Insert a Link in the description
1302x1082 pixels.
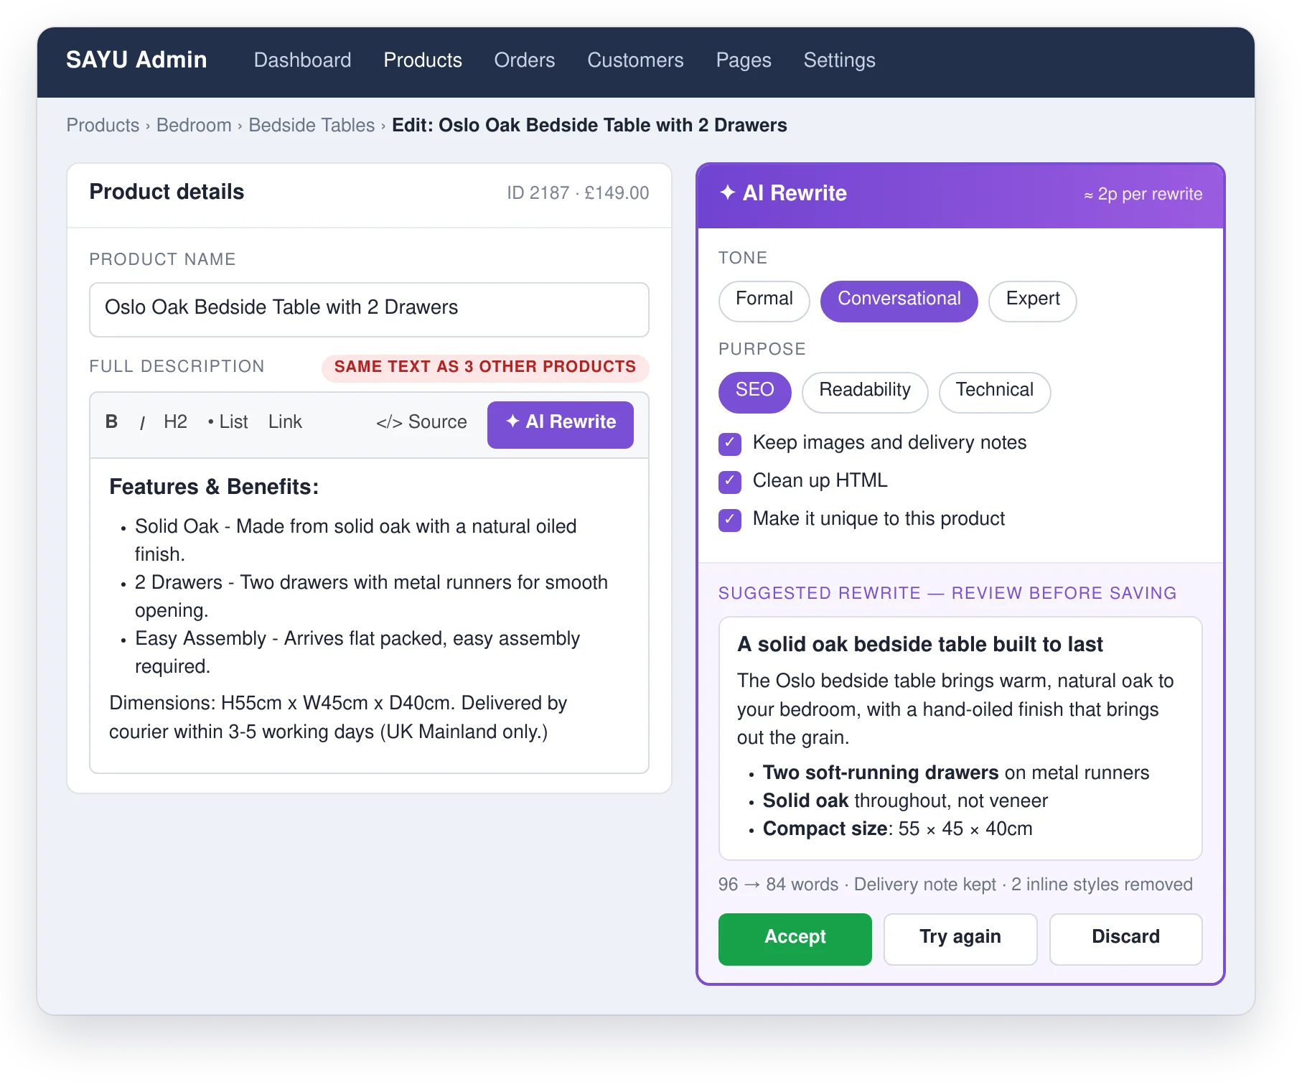click(285, 422)
